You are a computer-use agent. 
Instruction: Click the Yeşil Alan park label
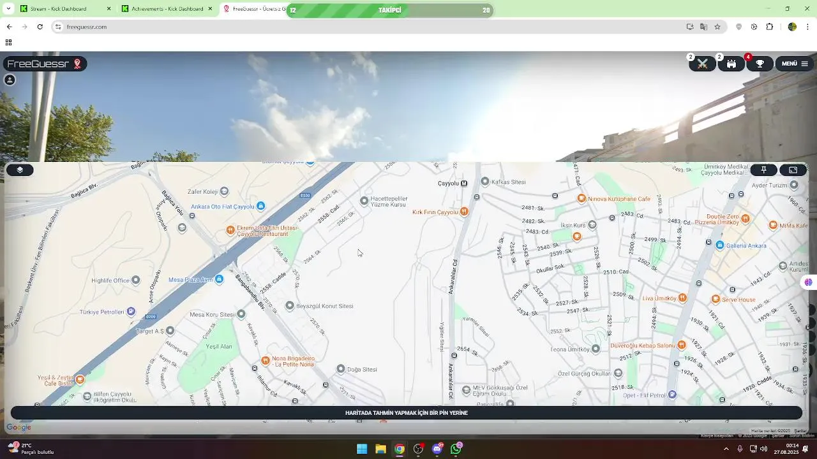click(x=219, y=347)
